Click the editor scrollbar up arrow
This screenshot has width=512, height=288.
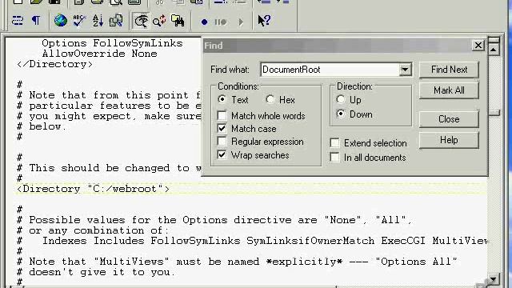pyautogui.click(x=494, y=50)
